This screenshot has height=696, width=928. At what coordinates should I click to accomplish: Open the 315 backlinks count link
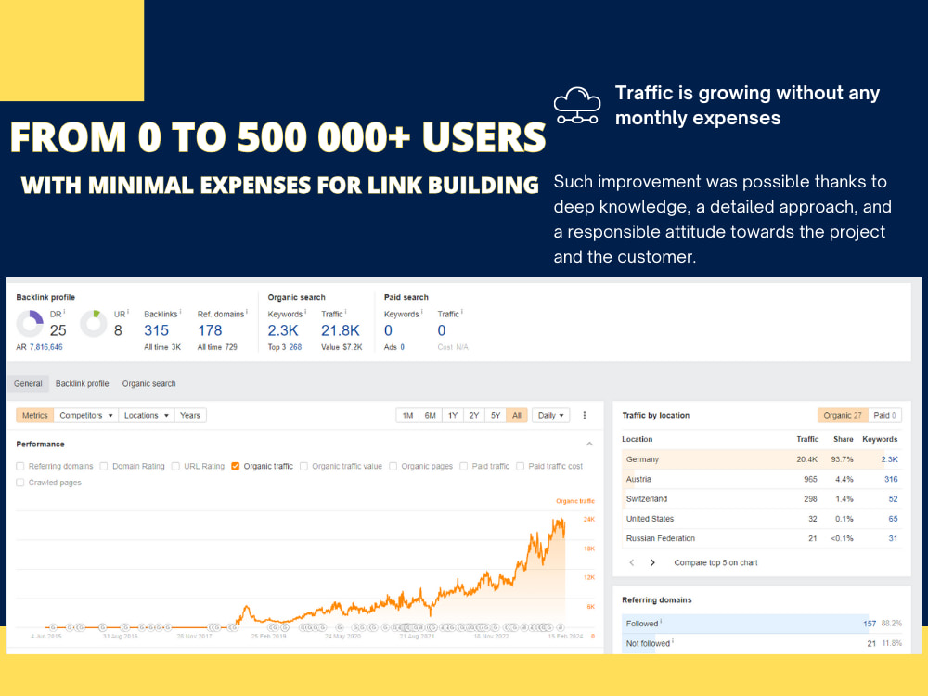coord(156,330)
